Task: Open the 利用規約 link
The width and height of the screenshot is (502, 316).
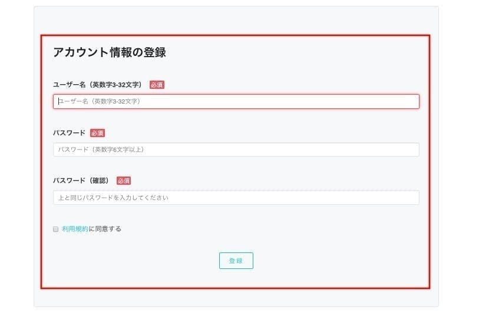Action: (x=75, y=229)
